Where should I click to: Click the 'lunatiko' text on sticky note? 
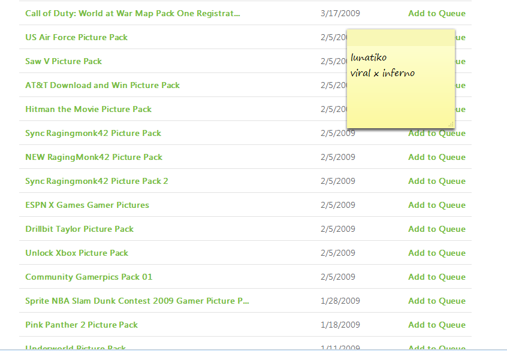369,58
